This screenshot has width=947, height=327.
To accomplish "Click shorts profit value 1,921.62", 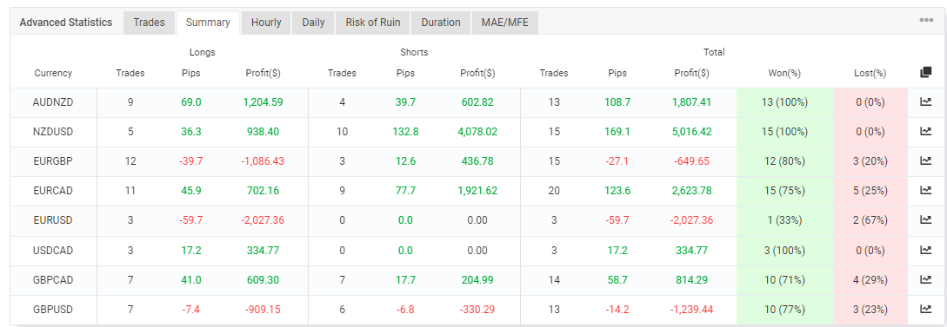I will coord(477,191).
